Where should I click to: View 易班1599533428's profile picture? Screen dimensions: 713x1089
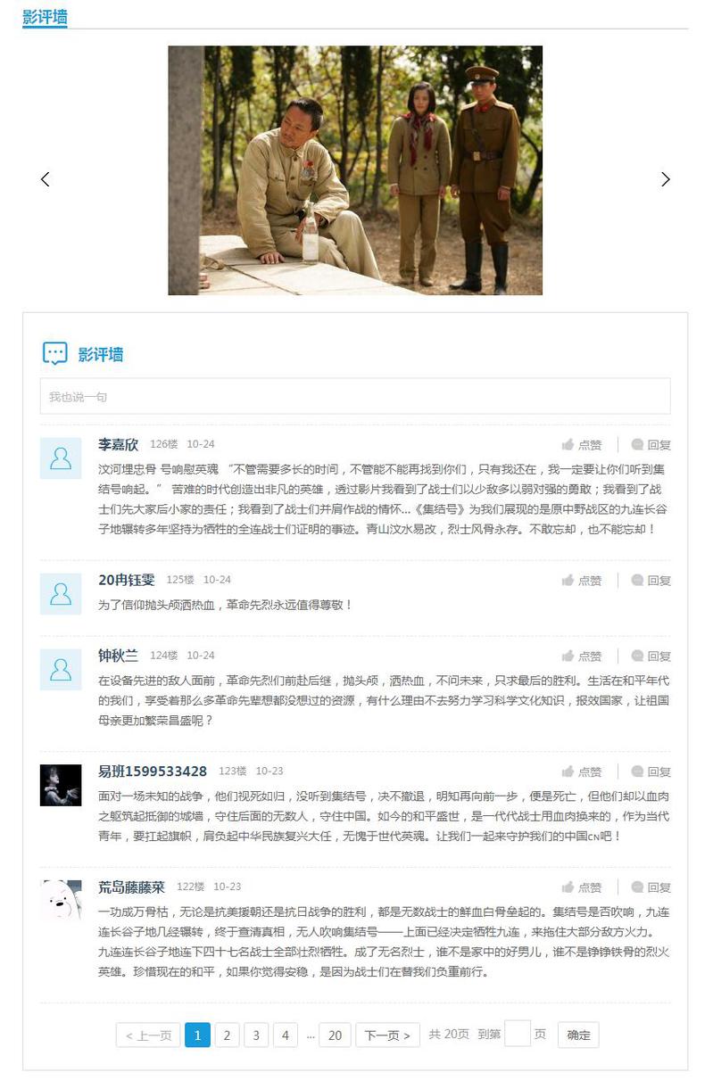[x=61, y=786]
